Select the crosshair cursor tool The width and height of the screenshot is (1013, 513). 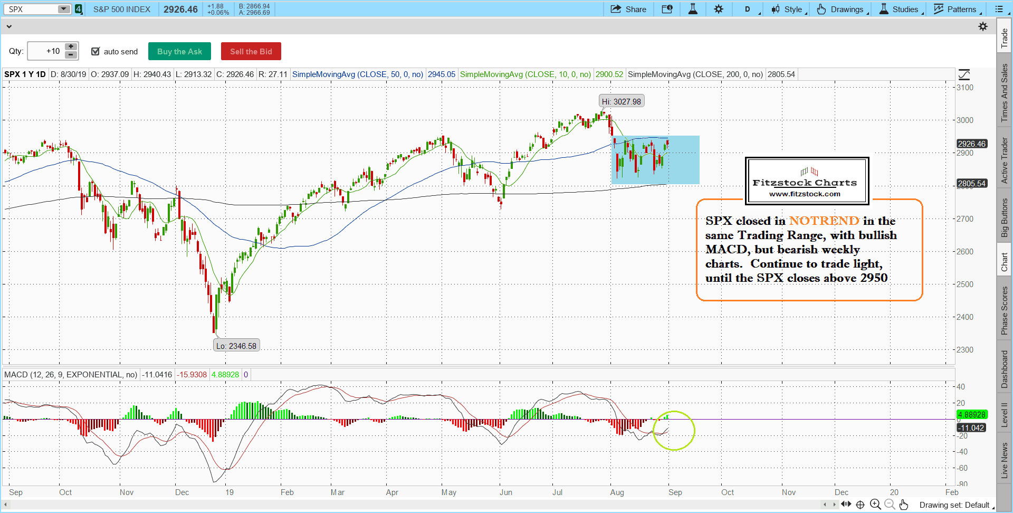coord(860,505)
